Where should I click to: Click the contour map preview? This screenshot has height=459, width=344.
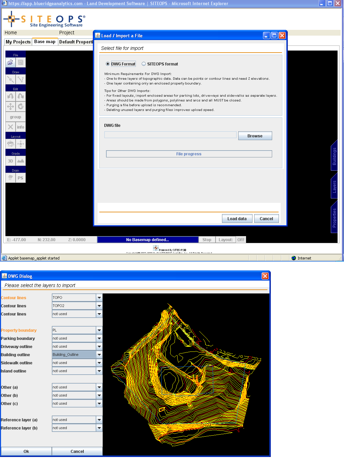coord(186,375)
